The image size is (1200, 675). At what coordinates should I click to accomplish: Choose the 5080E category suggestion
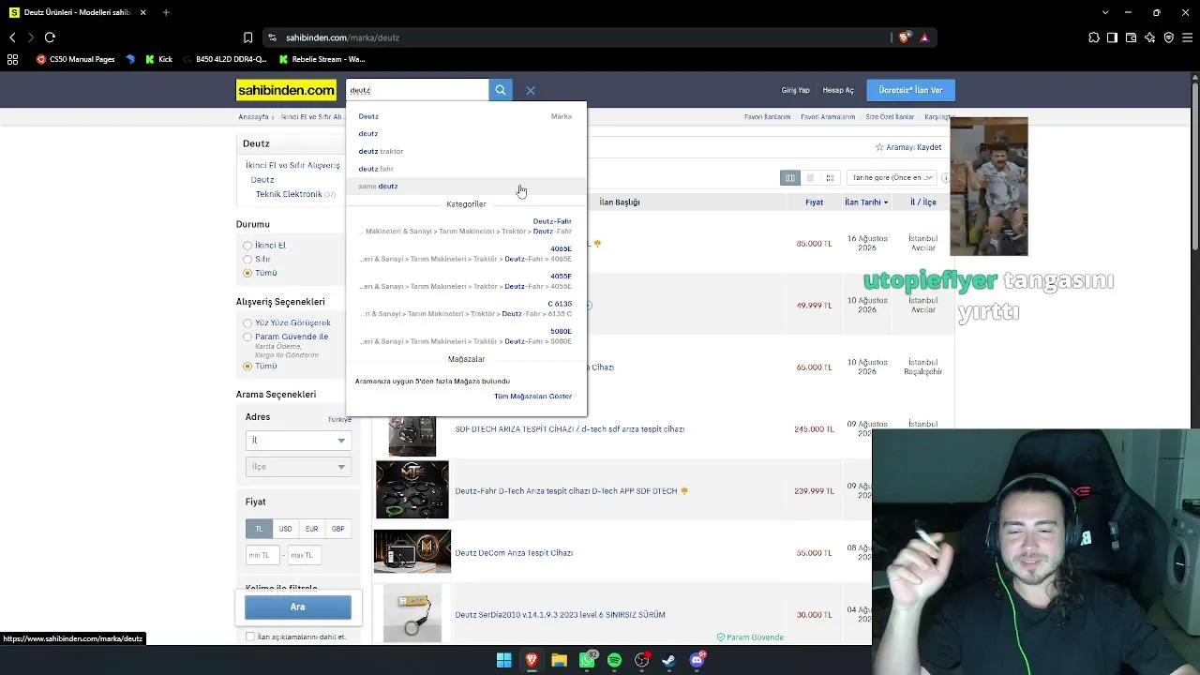tap(465, 336)
